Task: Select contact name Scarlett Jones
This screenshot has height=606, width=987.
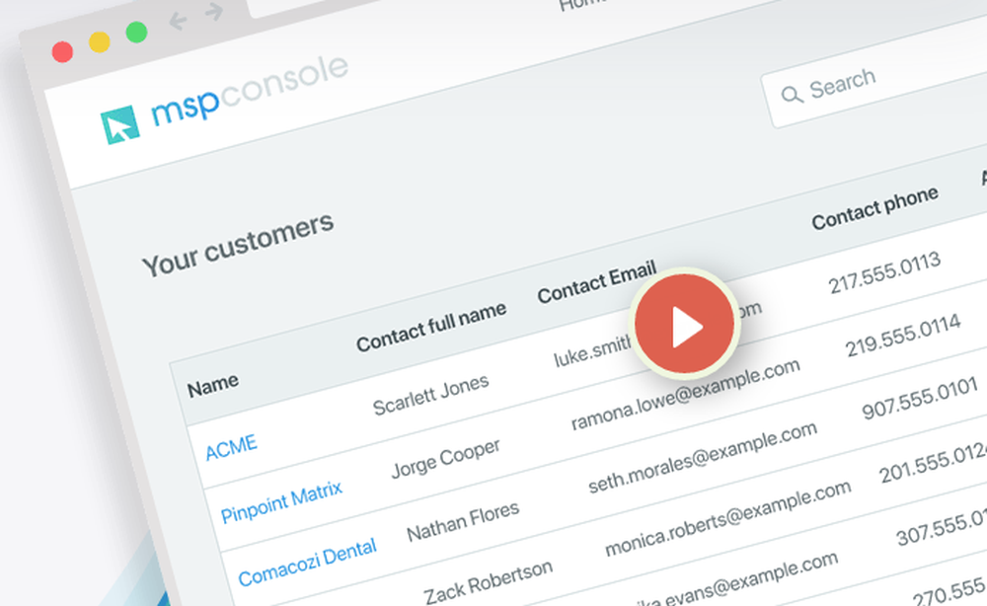Action: [430, 395]
